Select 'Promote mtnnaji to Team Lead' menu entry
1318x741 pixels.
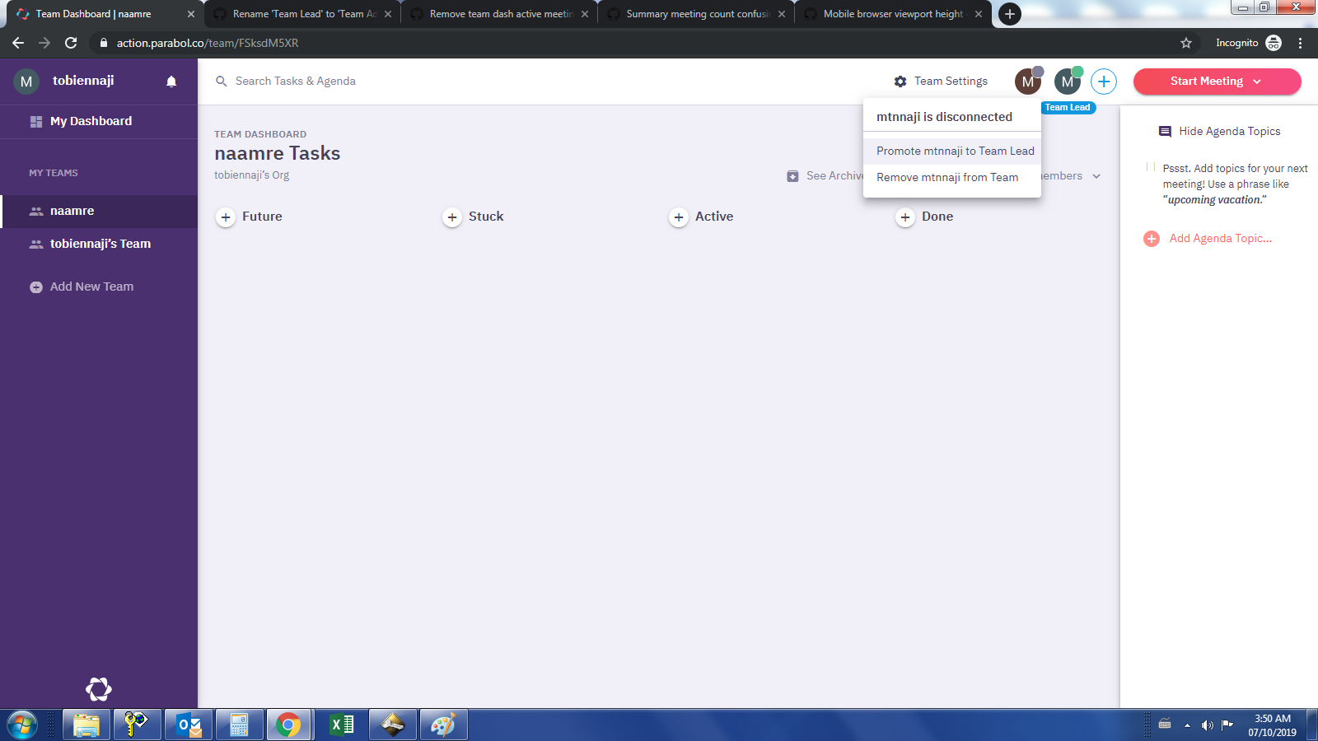coord(955,151)
